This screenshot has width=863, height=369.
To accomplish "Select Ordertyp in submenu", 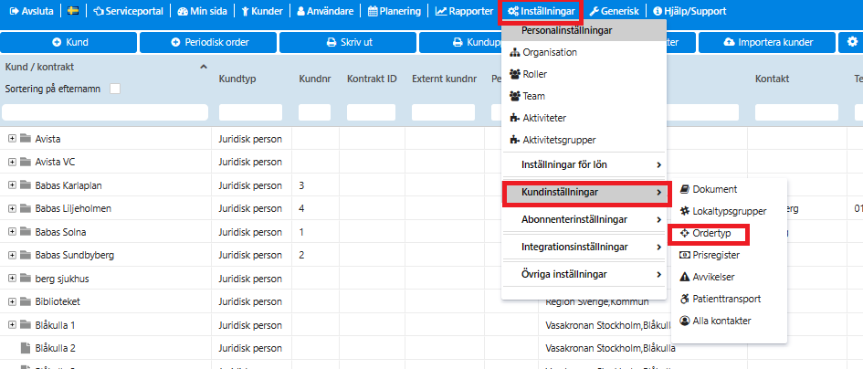I will coord(706,234).
